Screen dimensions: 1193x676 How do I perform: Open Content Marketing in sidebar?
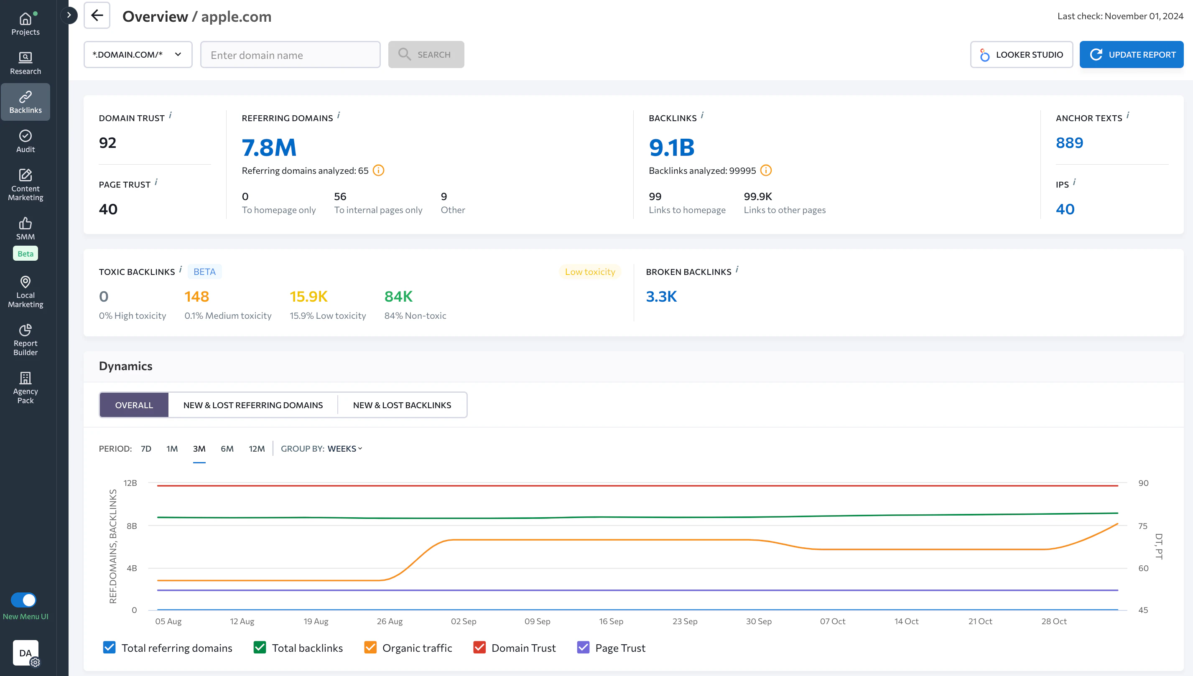click(x=25, y=185)
